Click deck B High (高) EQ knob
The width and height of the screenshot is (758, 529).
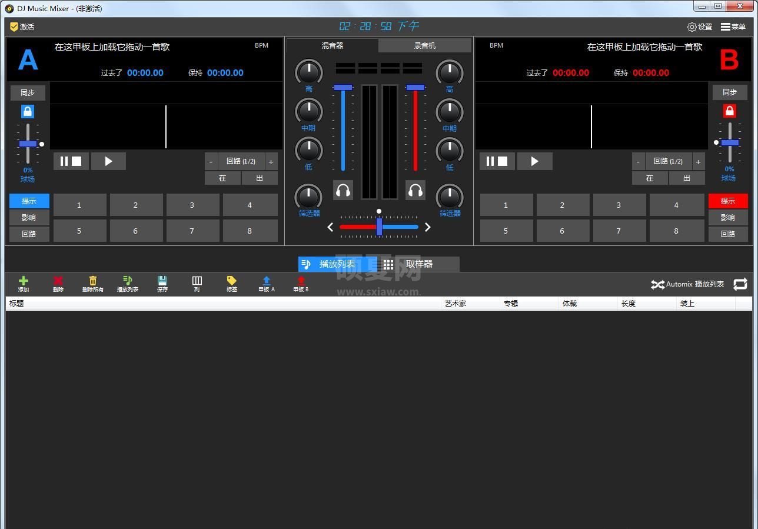point(450,72)
